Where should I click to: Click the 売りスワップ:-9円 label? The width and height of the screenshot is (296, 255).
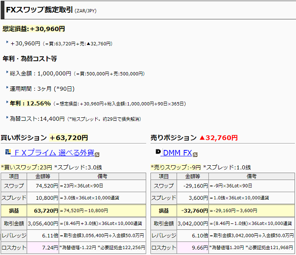[x=176, y=167]
